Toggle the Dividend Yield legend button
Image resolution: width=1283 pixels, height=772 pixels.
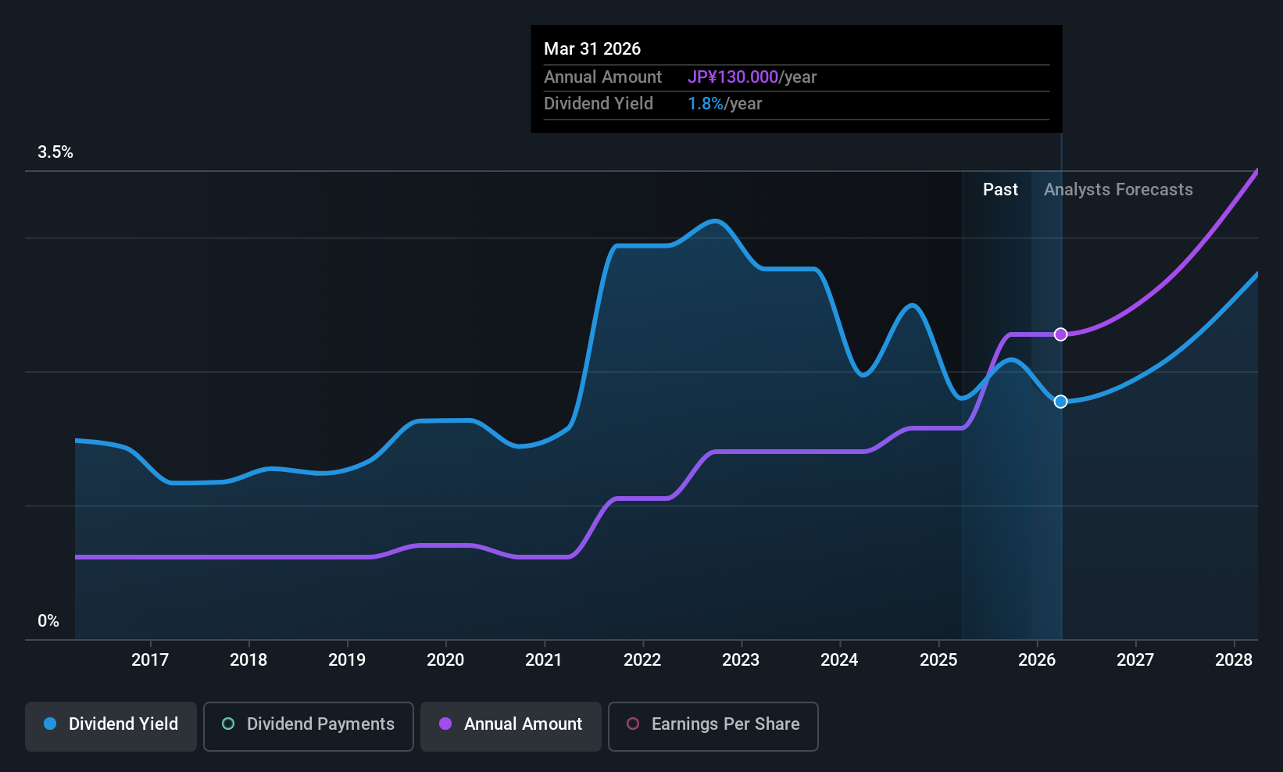click(x=111, y=726)
